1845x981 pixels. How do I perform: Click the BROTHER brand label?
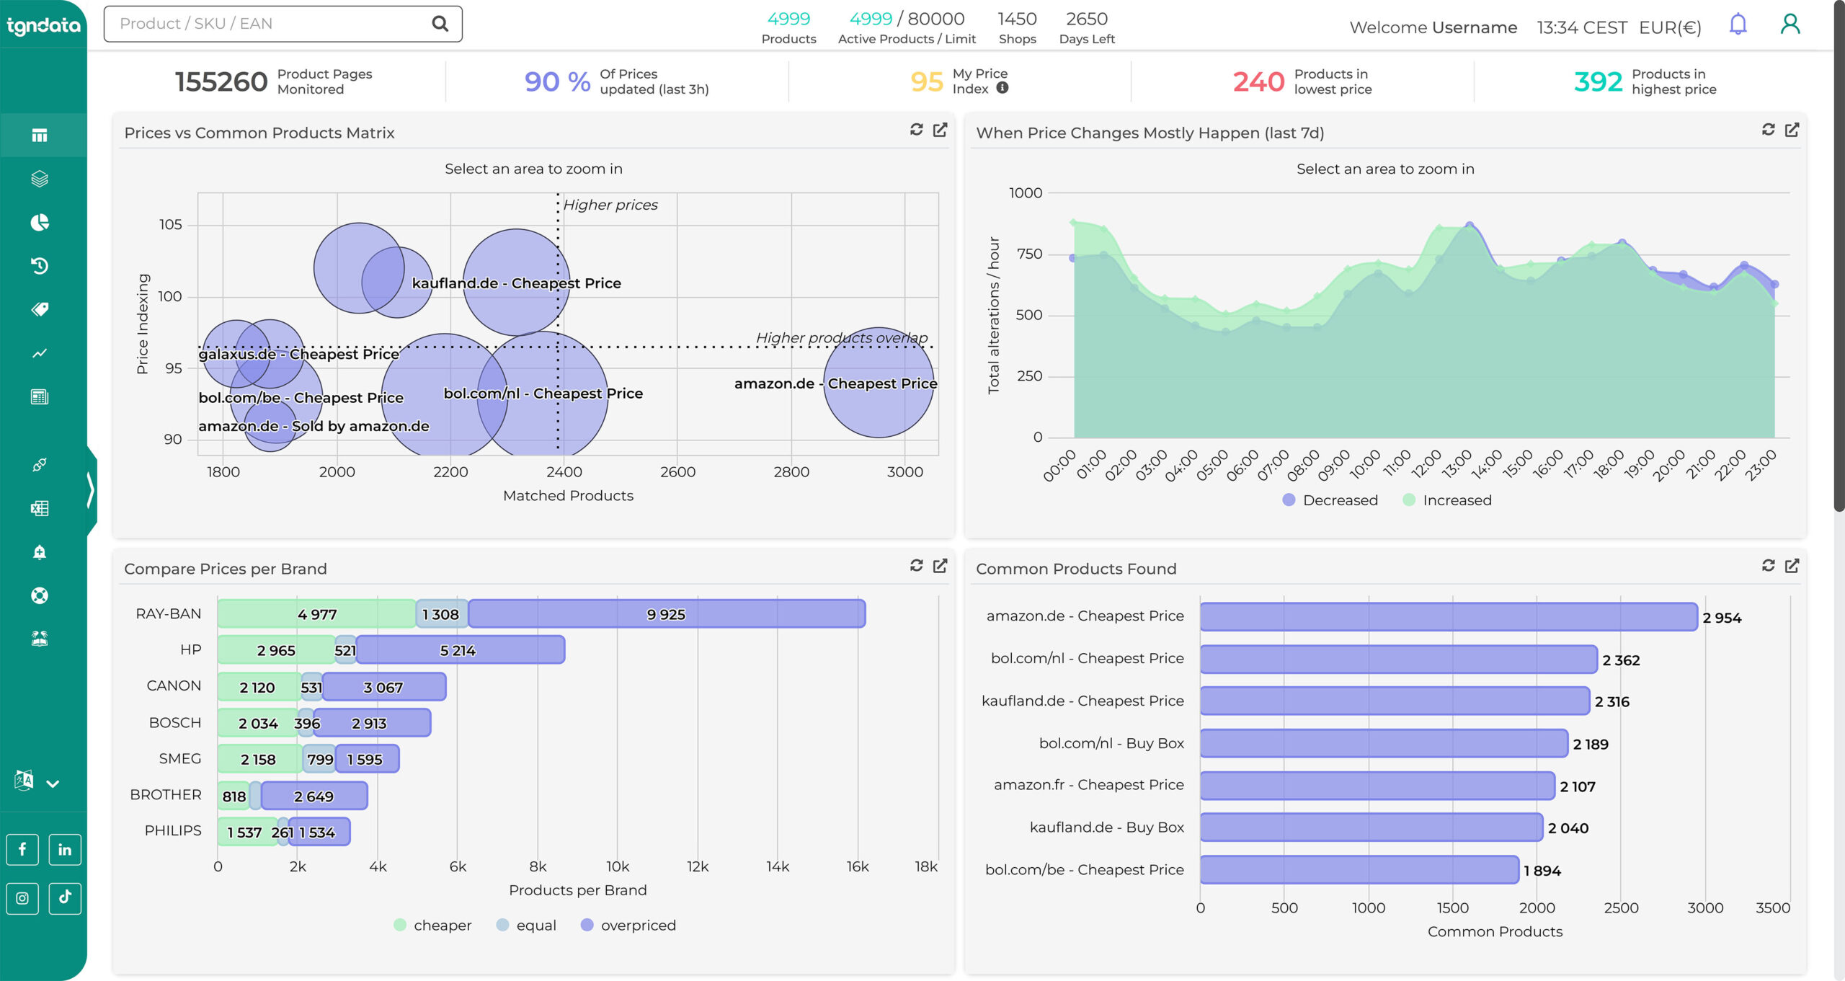166,794
